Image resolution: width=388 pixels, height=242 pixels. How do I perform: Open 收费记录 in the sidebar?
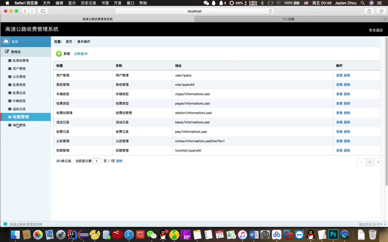19,93
